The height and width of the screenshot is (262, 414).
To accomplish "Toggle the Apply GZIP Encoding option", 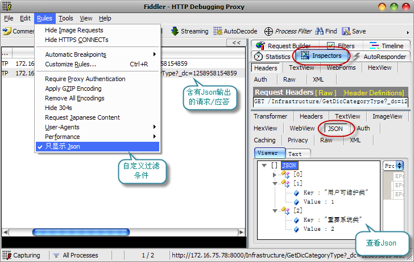I will pos(73,88).
